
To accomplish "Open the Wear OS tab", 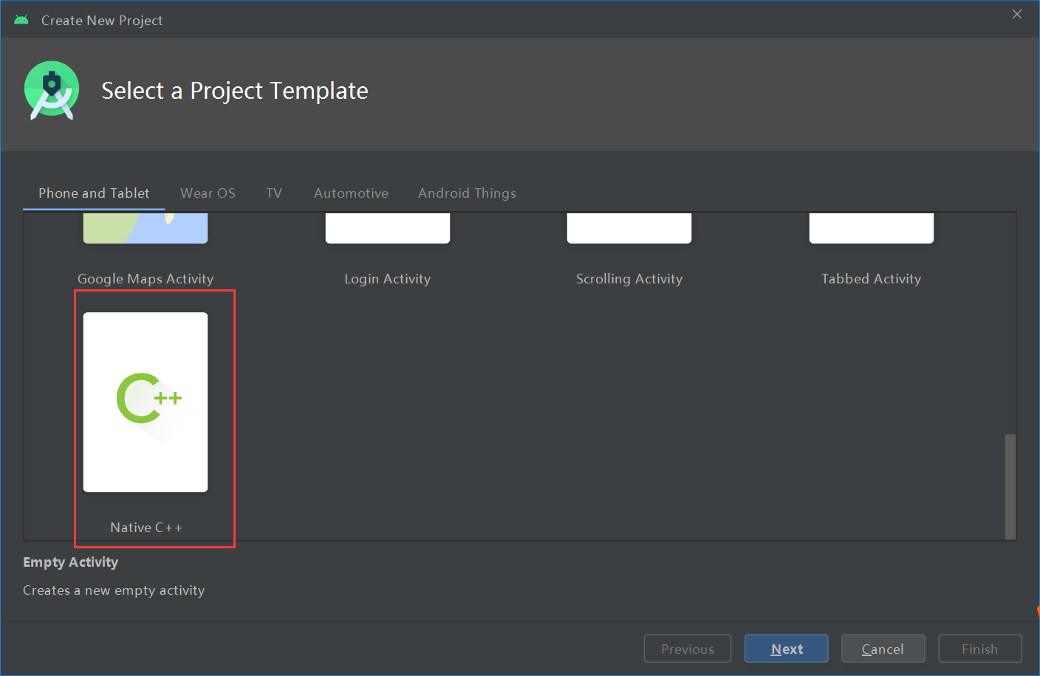I will pyautogui.click(x=208, y=193).
